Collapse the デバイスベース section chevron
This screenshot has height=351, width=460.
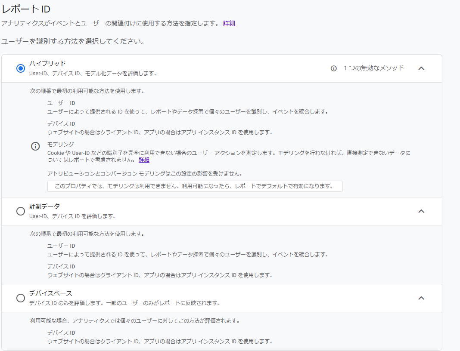tap(421, 298)
